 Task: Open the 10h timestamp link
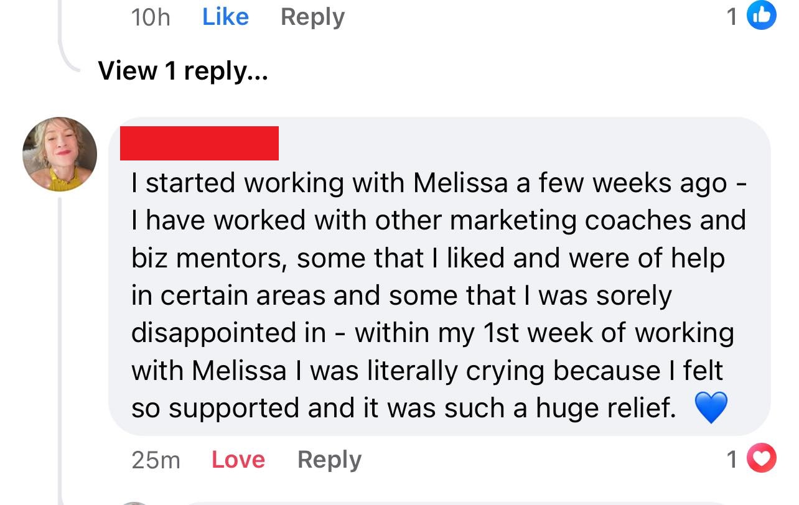(x=151, y=17)
